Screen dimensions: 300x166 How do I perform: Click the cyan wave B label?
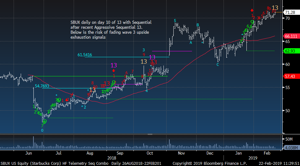coord(198,25)
